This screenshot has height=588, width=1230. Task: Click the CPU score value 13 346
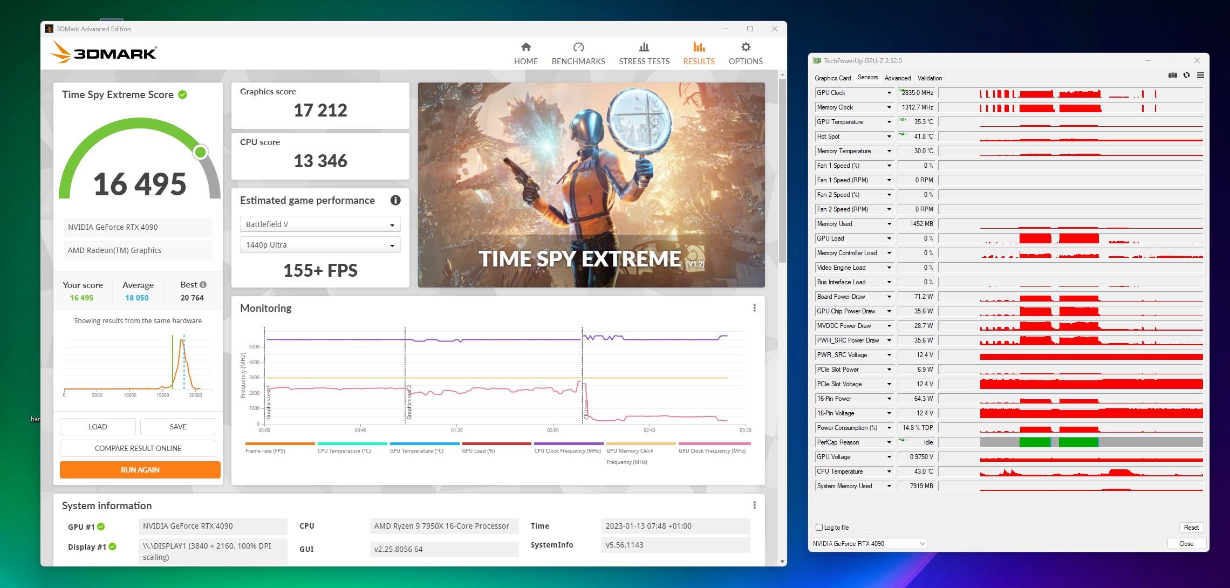[x=320, y=161]
